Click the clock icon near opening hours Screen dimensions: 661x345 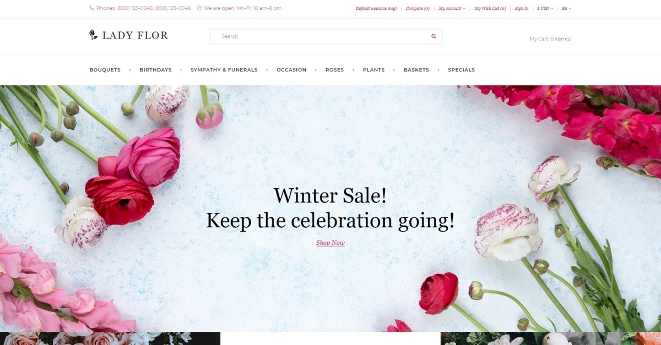click(199, 8)
